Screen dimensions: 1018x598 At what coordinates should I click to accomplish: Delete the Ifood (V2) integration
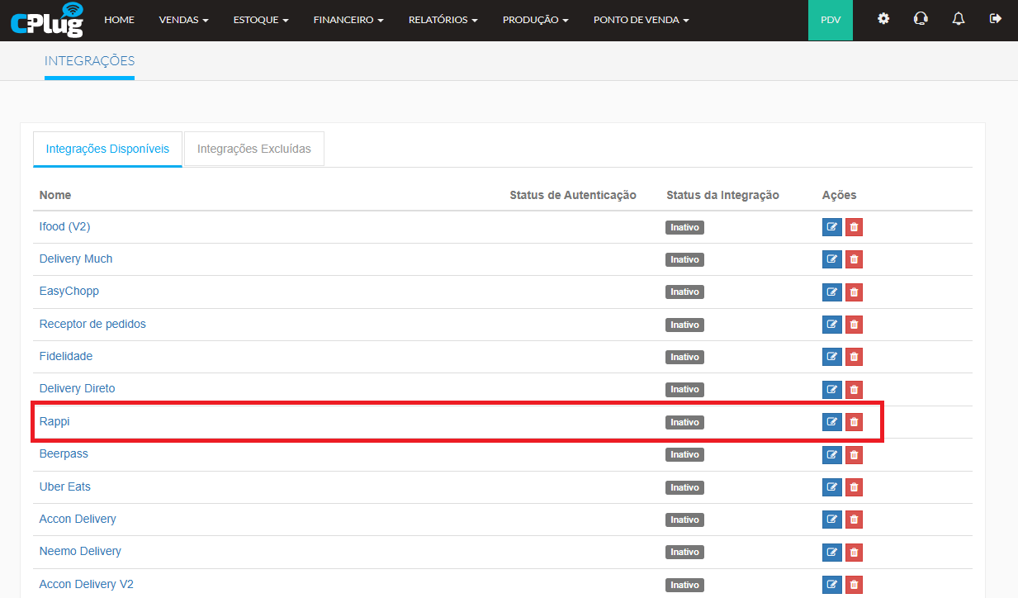[x=854, y=227]
